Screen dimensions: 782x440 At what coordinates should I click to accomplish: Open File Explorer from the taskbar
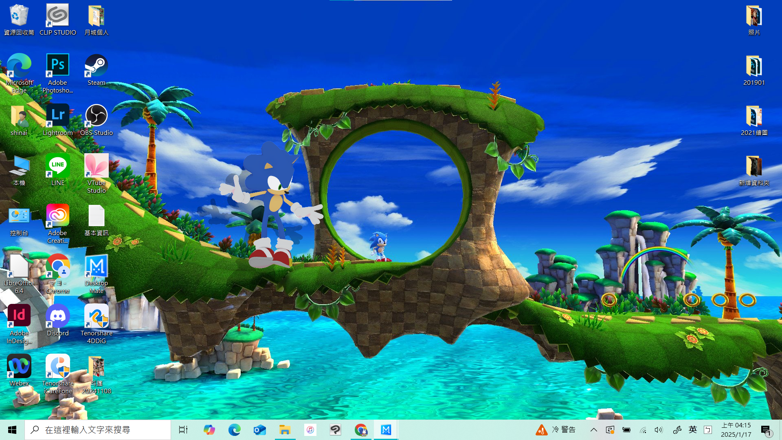click(285, 430)
